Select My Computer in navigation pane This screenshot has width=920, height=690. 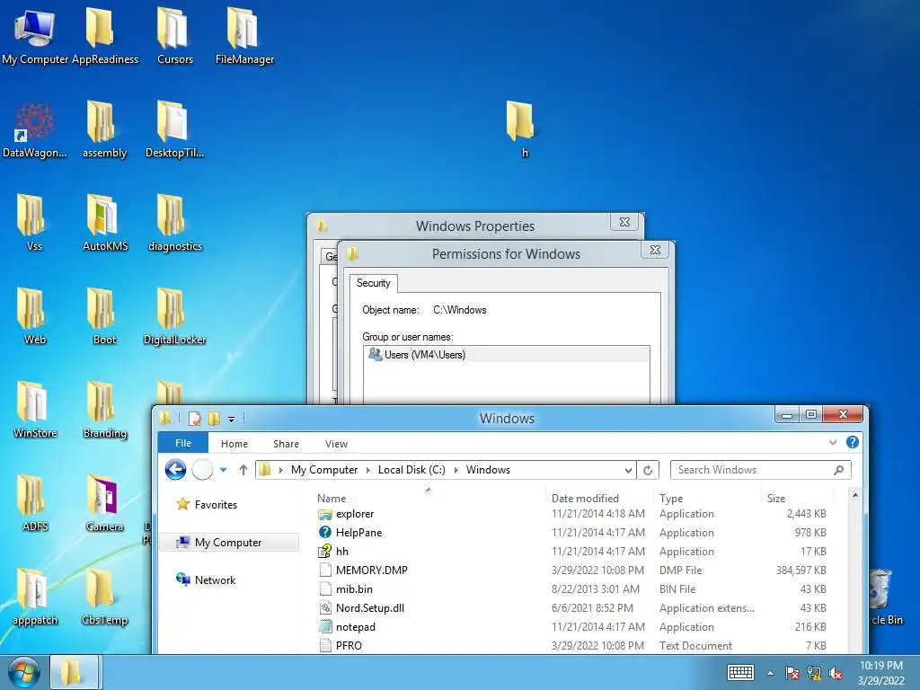click(228, 543)
